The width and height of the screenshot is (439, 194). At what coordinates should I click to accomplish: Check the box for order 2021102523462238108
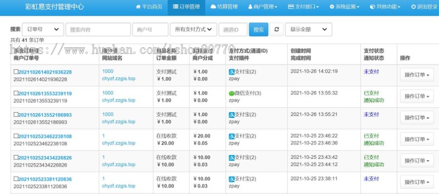[16, 136]
